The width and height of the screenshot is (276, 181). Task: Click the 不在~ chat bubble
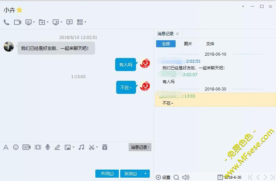pyautogui.click(x=126, y=87)
